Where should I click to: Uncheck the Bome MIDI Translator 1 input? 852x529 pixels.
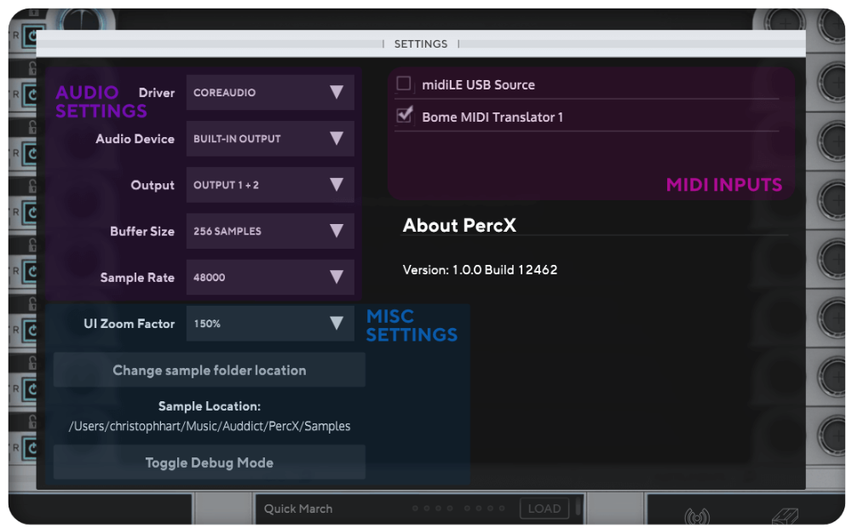(x=404, y=115)
